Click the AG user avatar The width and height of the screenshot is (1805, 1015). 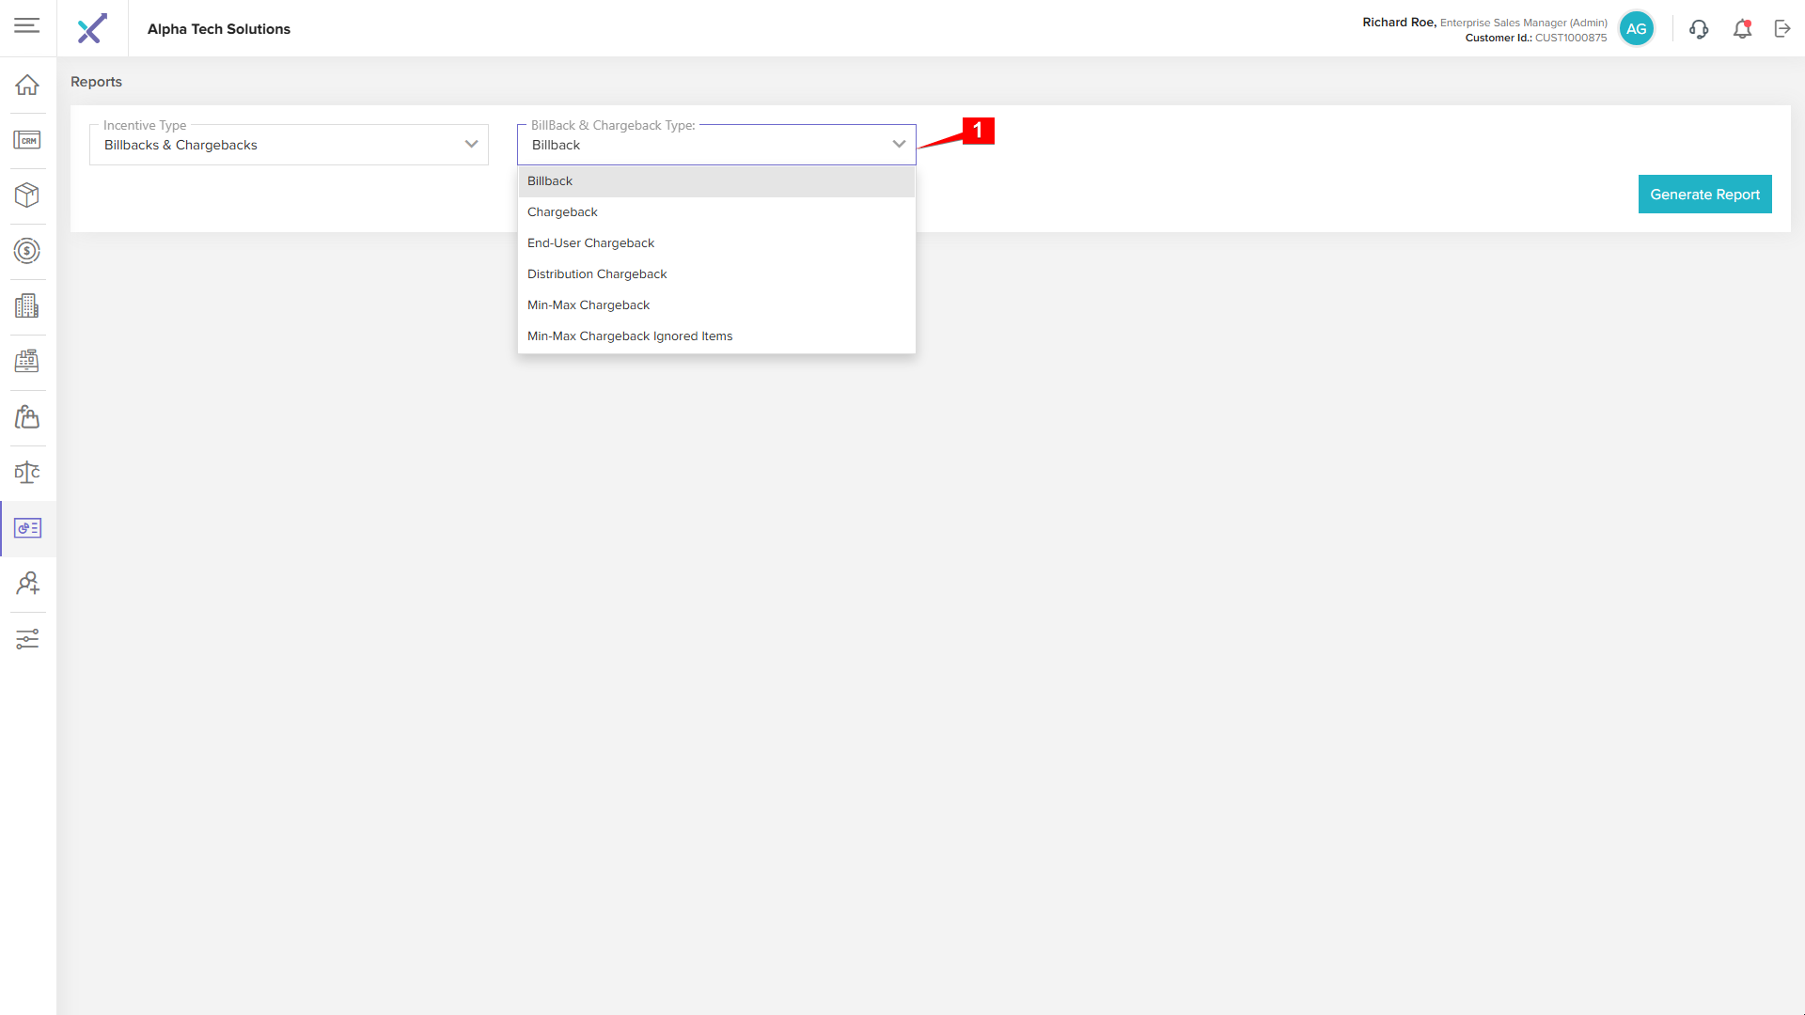1636,29
